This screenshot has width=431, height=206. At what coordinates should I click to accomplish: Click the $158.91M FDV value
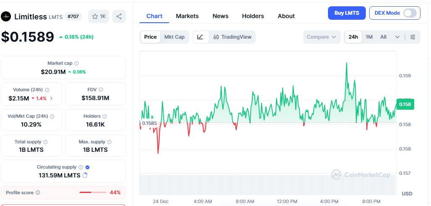(95, 98)
